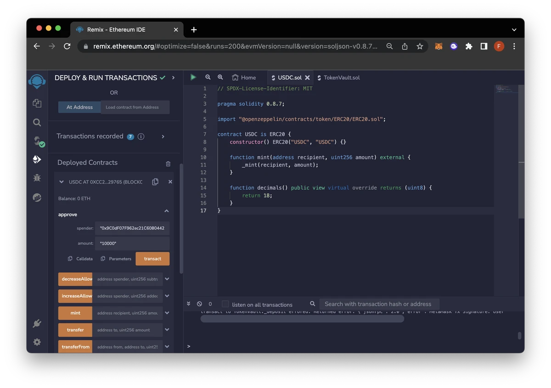
Task: Copy the USDC contract address
Action: click(155, 182)
